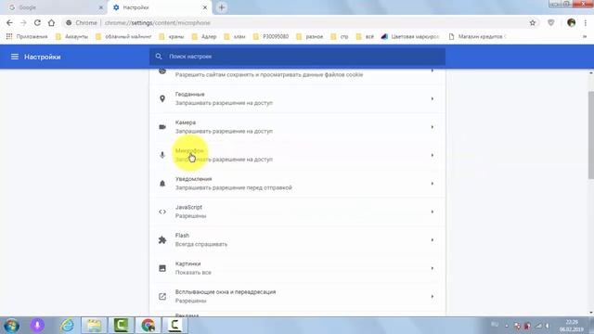
Task: Expand the Flash row arrow
Action: pos(432,239)
